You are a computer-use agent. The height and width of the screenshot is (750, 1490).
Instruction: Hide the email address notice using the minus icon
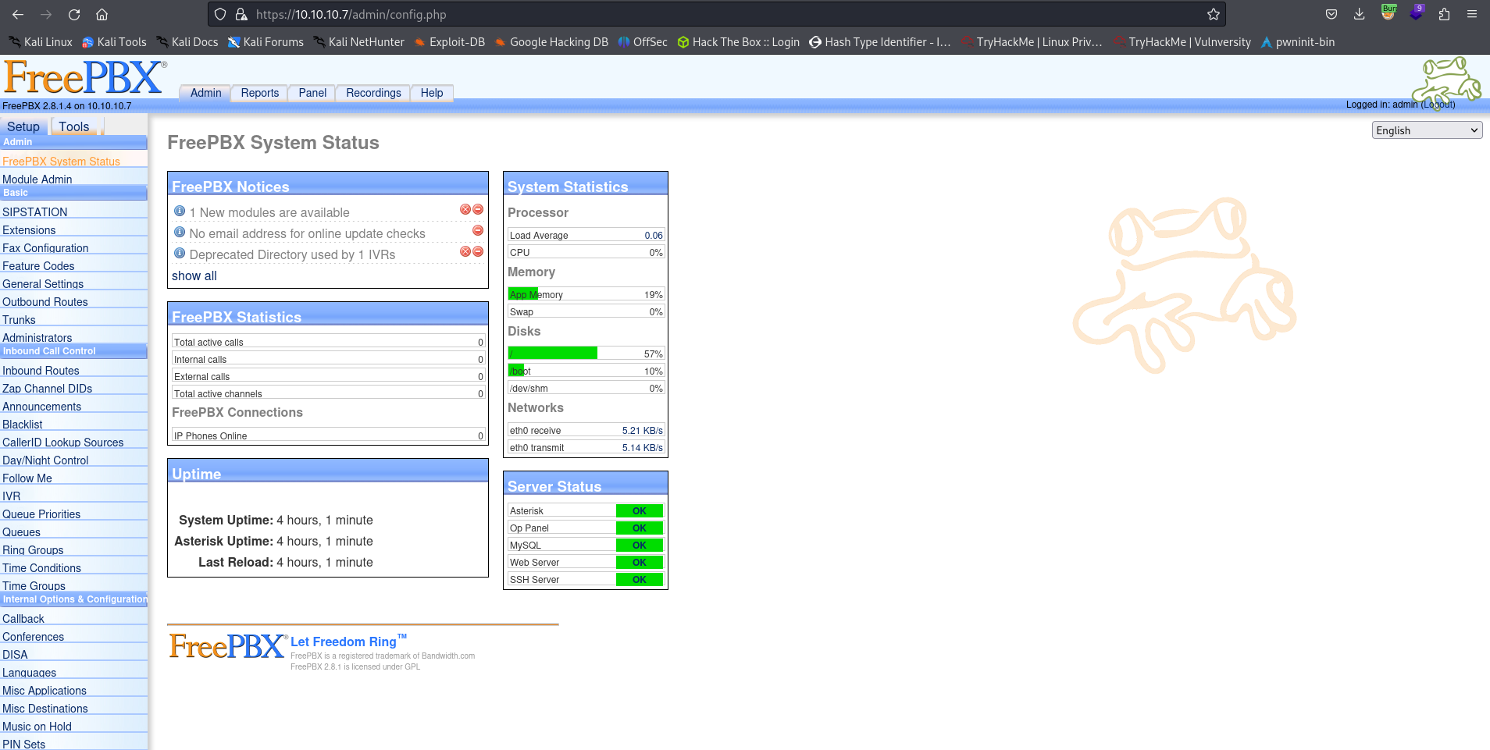[477, 231]
